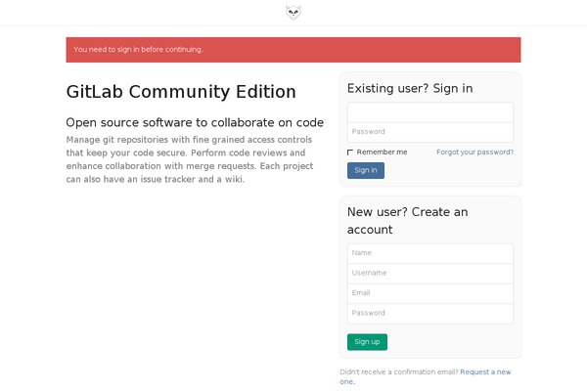Click the Didn't receive a confirmation email text
This screenshot has height=391, width=587.
pos(399,371)
